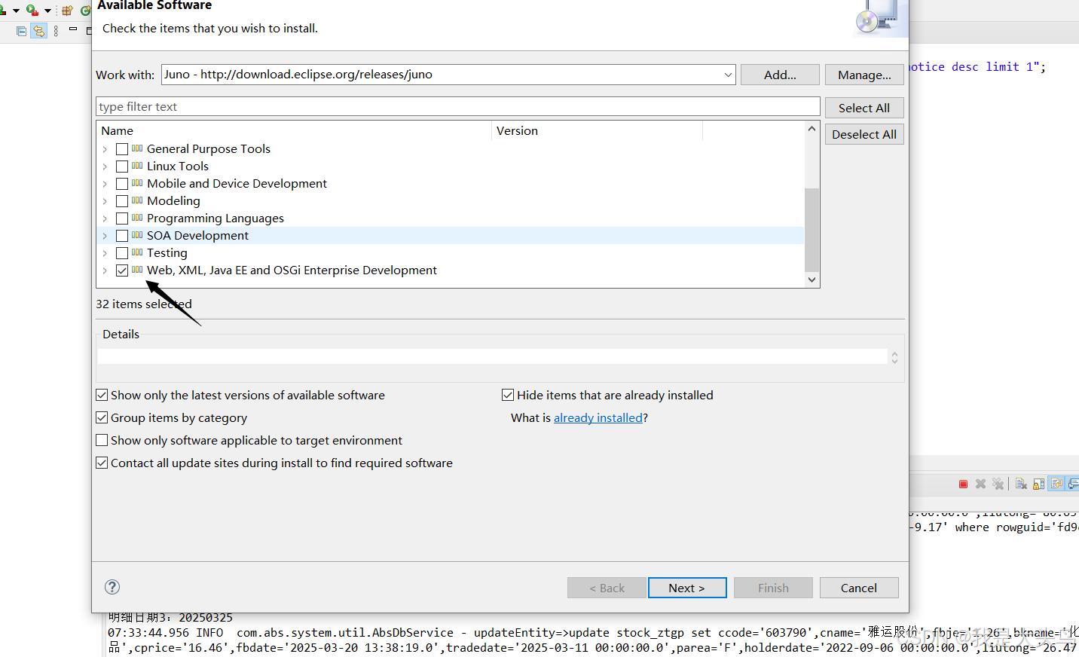Terminate the console process with red square
Viewport: 1079px width, 657px height.
(x=963, y=484)
